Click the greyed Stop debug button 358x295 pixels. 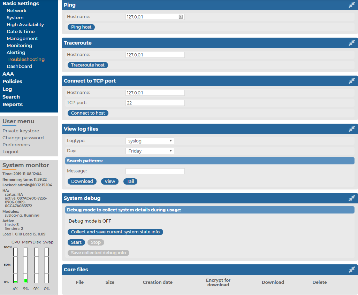tap(96, 242)
